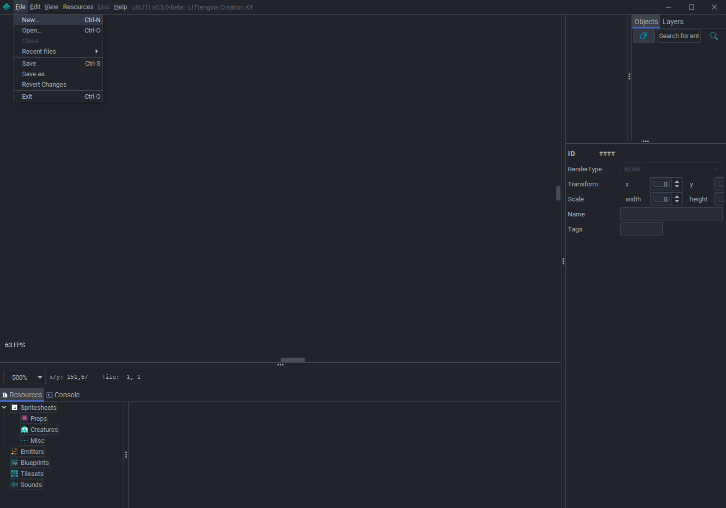Select Save in the File menu
The image size is (726, 508).
[x=58, y=64]
